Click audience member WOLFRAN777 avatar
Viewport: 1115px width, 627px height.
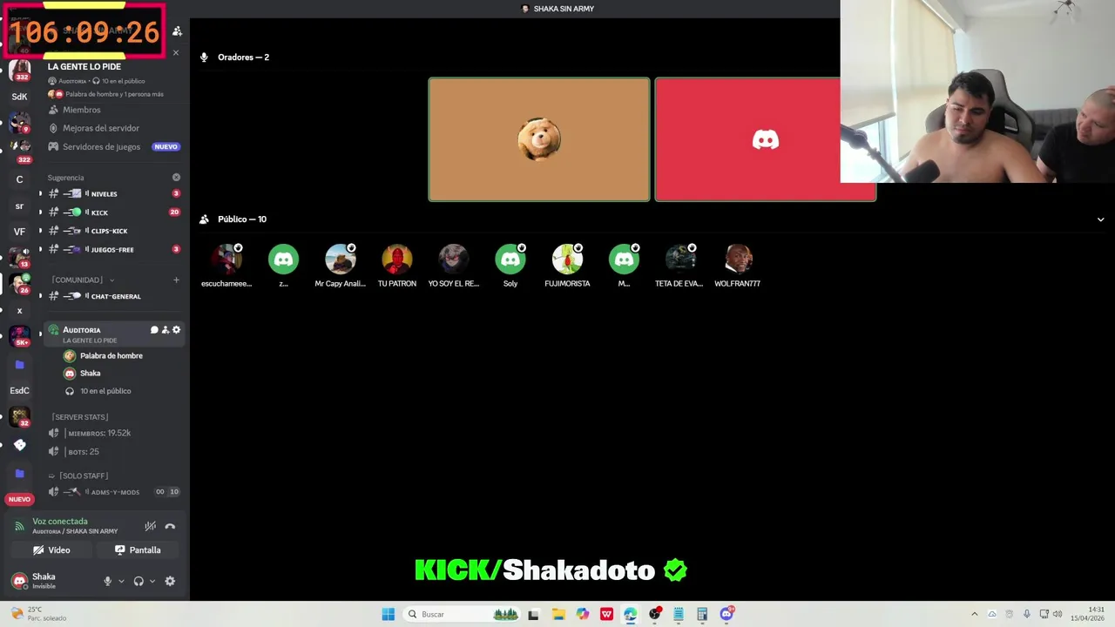point(738,260)
